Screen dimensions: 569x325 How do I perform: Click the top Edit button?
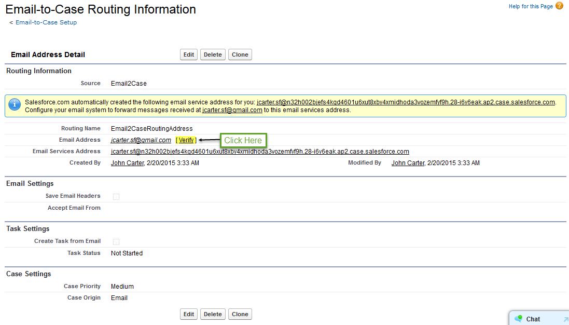pyautogui.click(x=189, y=55)
